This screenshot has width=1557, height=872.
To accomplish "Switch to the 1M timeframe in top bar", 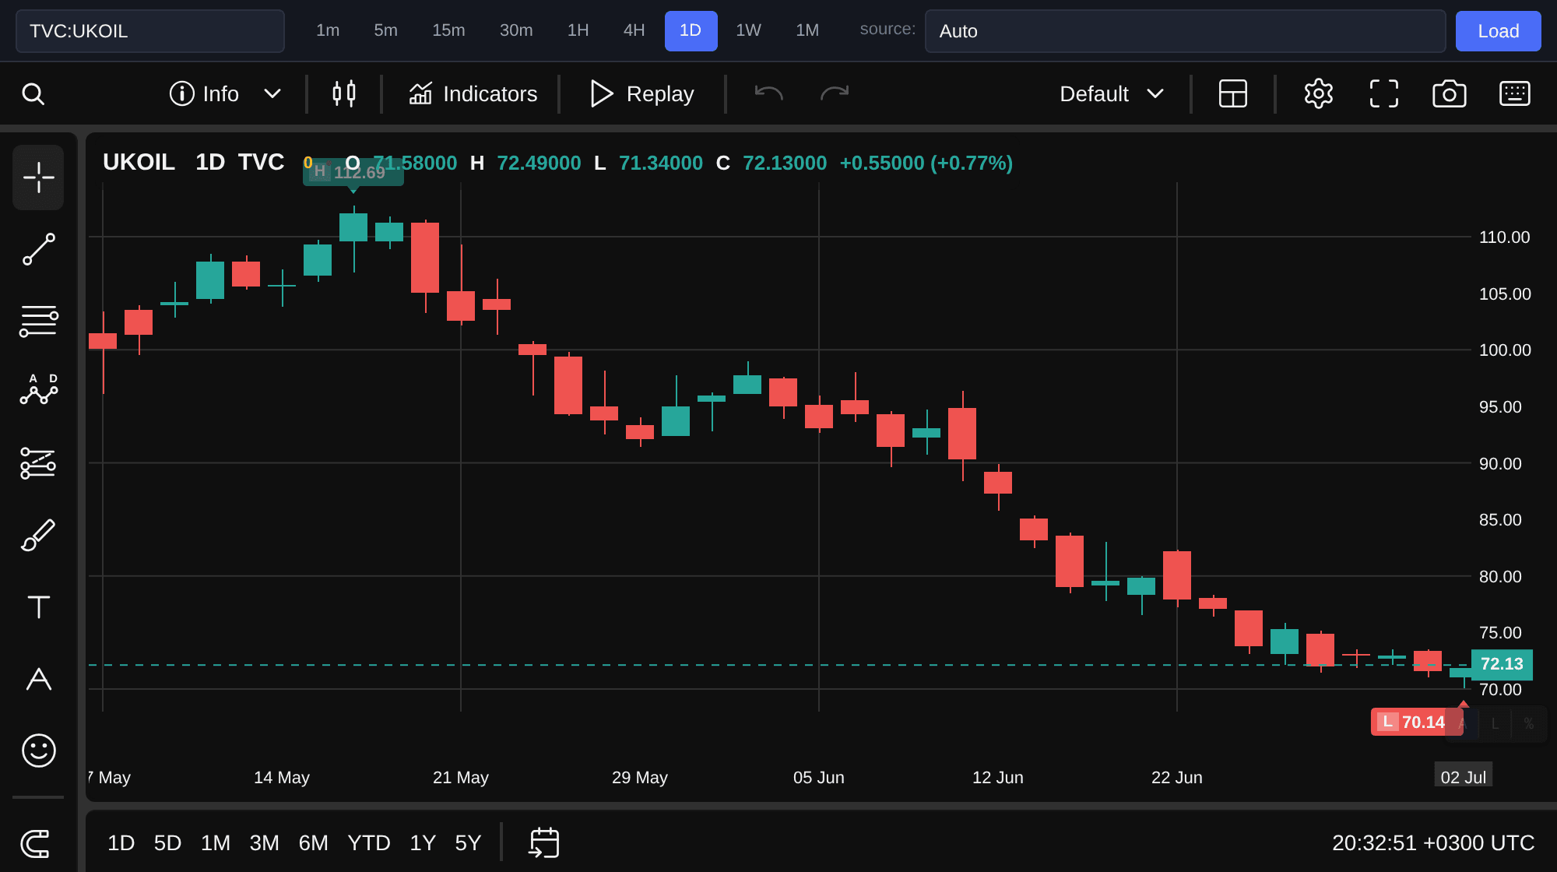I will pos(807,30).
